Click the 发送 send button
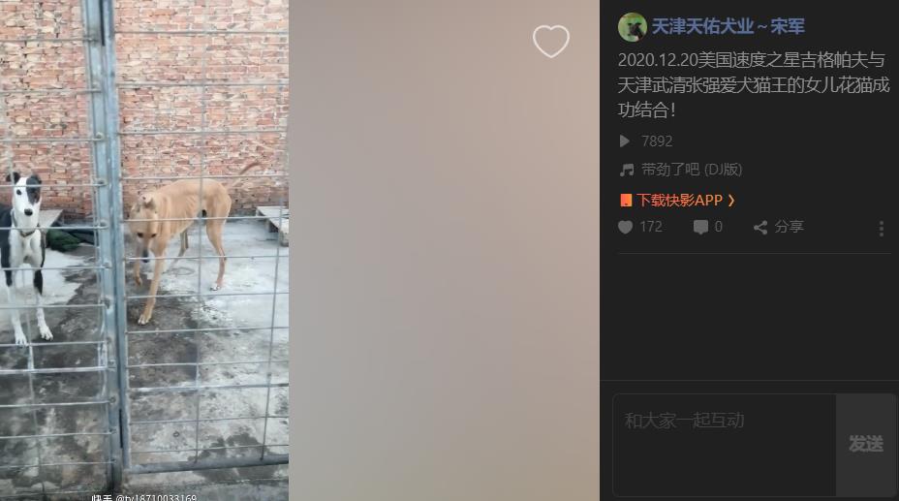899x501 pixels. pos(865,444)
